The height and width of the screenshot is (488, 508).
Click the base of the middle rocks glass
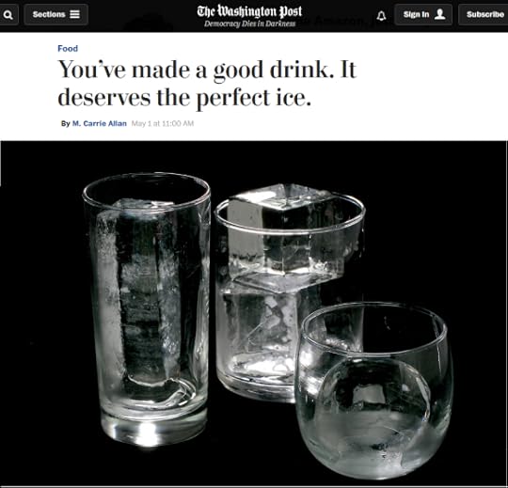coord(256,388)
